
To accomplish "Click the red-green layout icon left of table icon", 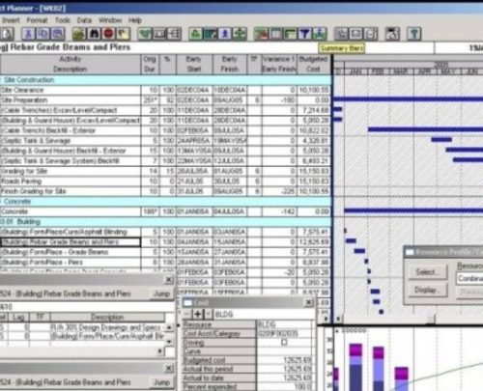I will 261,34.
